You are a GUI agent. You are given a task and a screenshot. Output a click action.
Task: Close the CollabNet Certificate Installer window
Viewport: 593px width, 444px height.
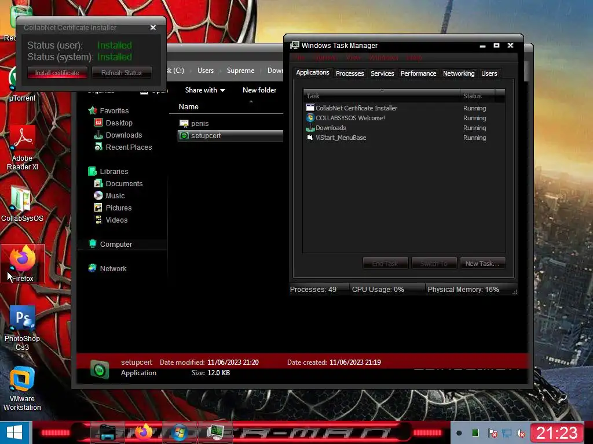point(153,28)
